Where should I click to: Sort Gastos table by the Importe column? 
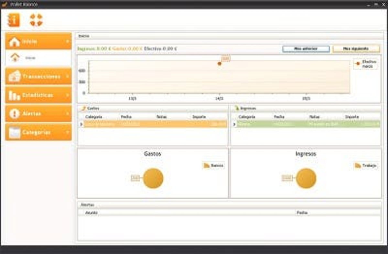tap(199, 117)
